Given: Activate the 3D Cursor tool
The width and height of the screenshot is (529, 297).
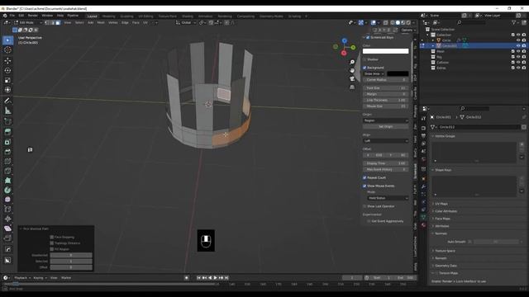Looking at the screenshot, I should 7,50.
